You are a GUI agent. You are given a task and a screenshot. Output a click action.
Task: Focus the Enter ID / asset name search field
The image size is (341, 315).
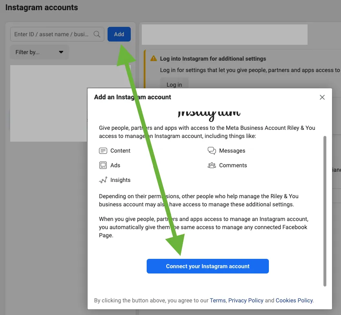[57, 34]
